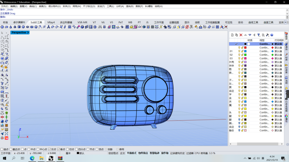Toggle the 中心点 center osnap checkbox
Screen dimensions: 289x162
coord(38,149)
